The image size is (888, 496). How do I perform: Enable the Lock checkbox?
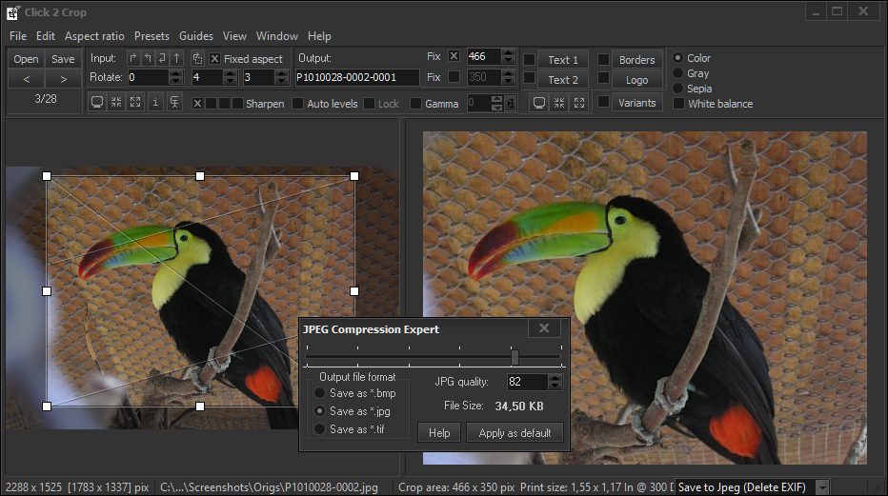coord(370,104)
